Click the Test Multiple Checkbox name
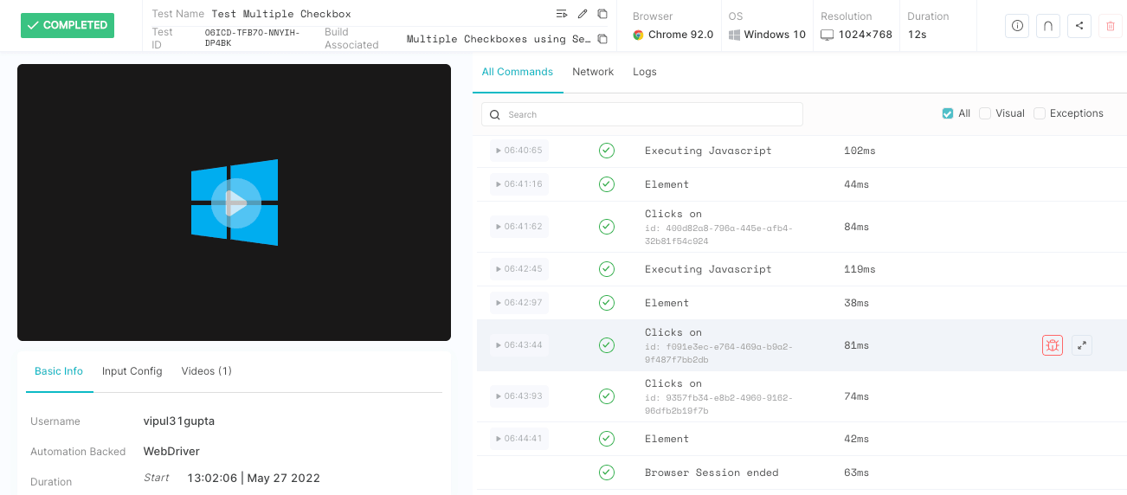The image size is (1127, 495). click(x=282, y=14)
